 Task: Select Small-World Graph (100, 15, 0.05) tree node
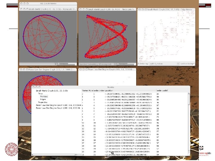[52, 91]
